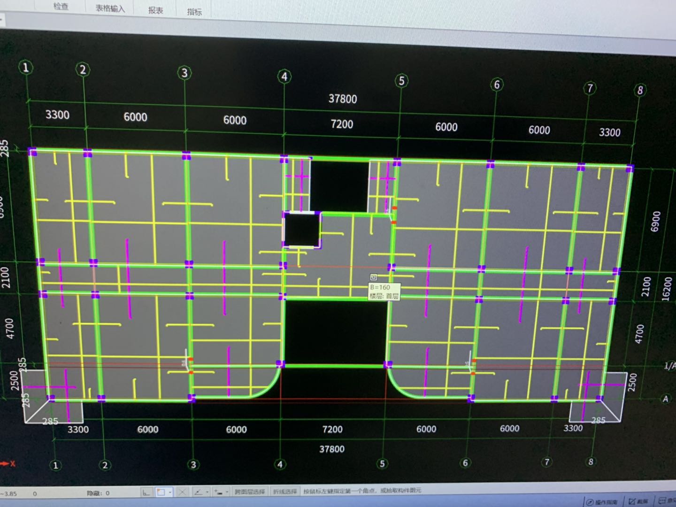The height and width of the screenshot is (507, 676).
Task: Click the bottom 37800 overall dimension
Action: [x=332, y=449]
